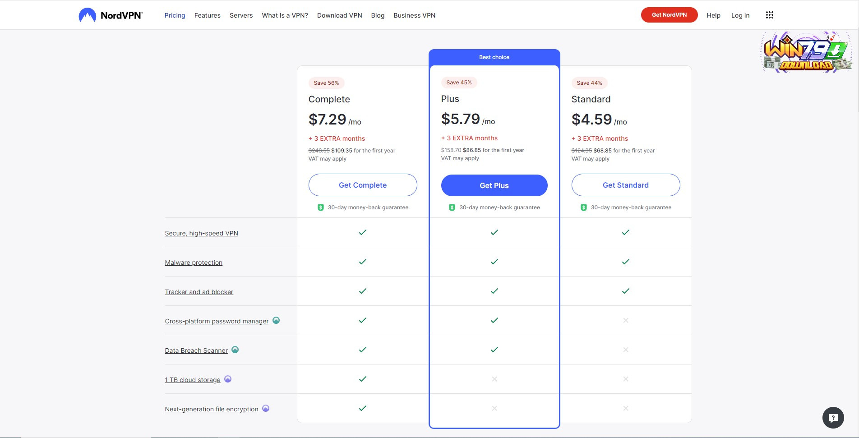
Task: Click Plus checkmark for Malware protection
Action: (494, 262)
